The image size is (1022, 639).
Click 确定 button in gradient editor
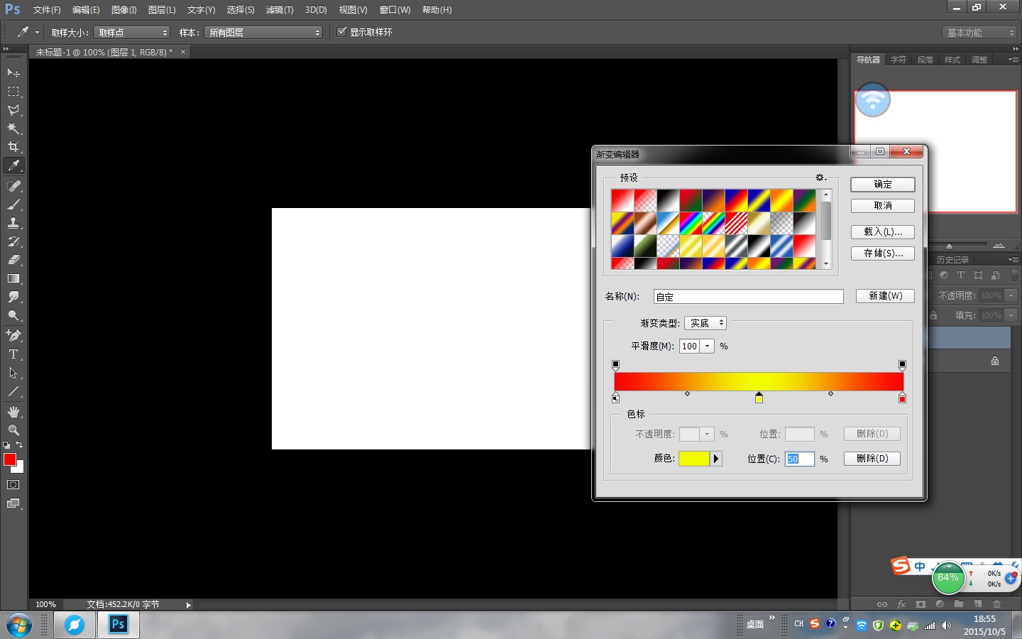click(883, 185)
